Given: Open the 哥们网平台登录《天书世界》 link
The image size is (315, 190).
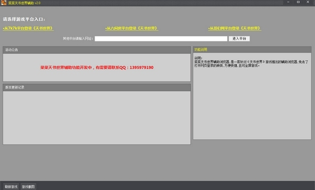Looking at the screenshot, I should pos(235,28).
